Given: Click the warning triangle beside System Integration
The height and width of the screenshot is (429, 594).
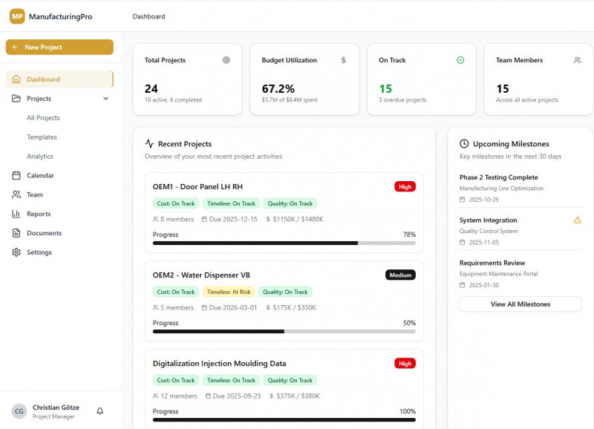Looking at the screenshot, I should (577, 220).
